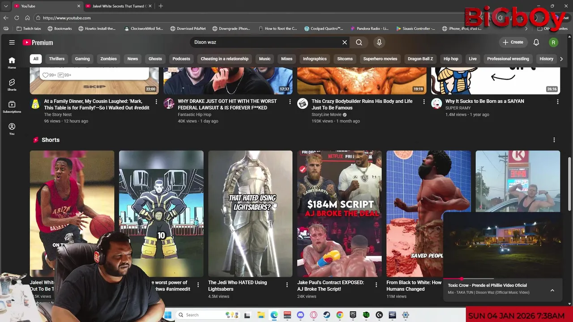Click the miniplayer video preview

click(x=502, y=245)
